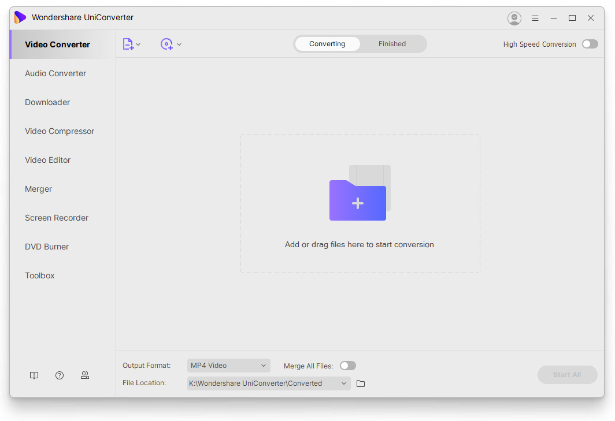
Task: Click the 'File Location:' label
Action: (x=145, y=382)
